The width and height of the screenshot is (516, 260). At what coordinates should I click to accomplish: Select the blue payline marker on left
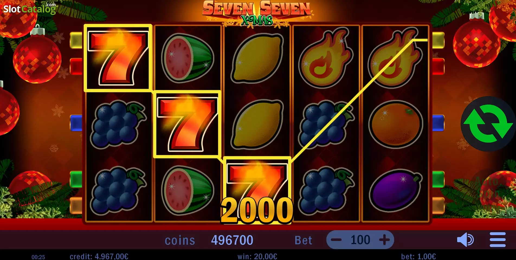[x=76, y=123]
